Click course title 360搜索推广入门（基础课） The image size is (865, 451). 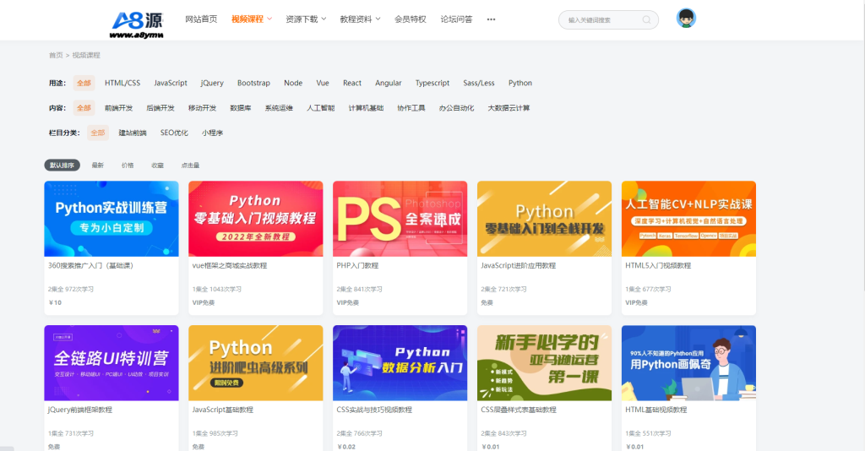[90, 266]
